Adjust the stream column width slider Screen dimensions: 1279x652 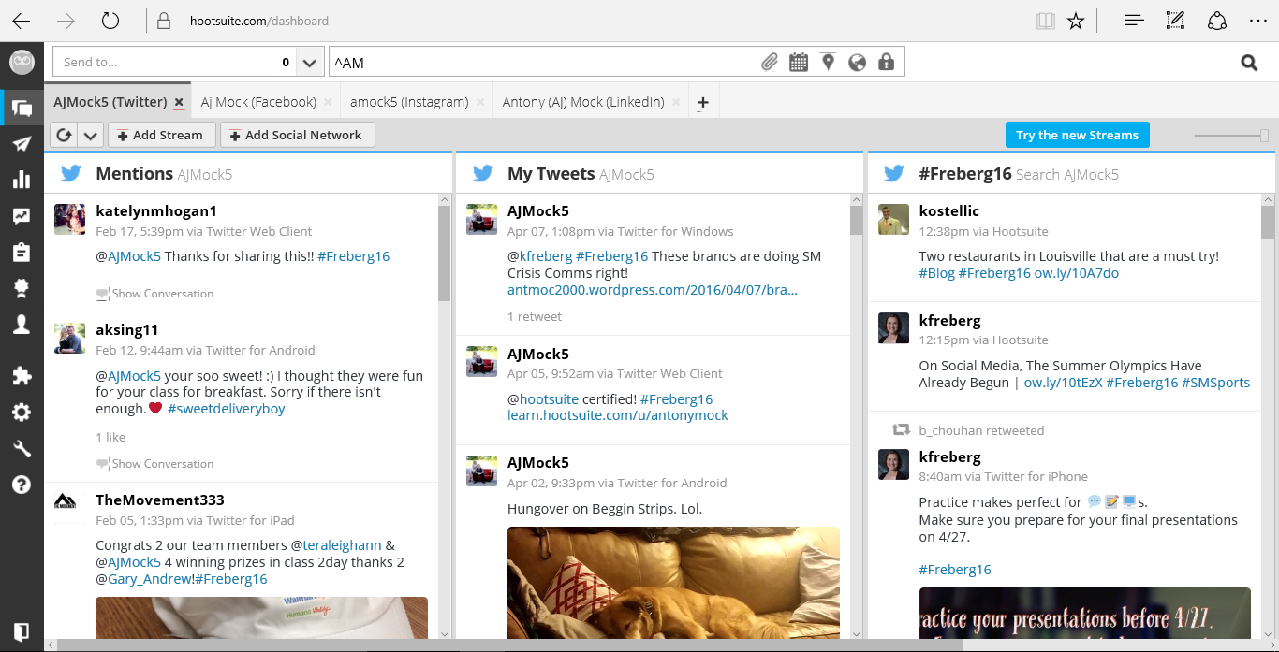[1263, 136]
